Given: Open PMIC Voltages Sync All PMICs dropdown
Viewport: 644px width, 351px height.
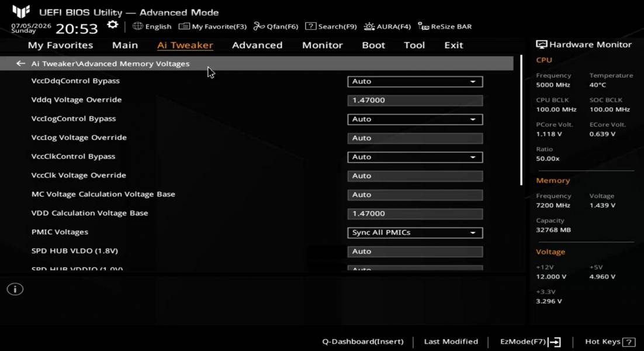Looking at the screenshot, I should [415, 233].
